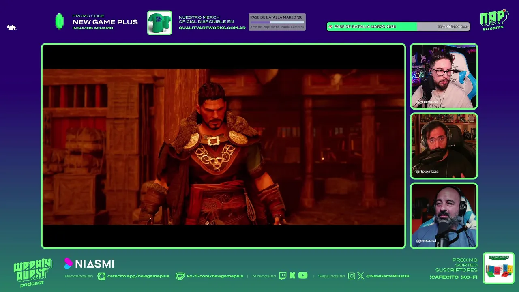This screenshot has width=519, height=292.
Task: Click the NIASMI wordmark
Action: click(x=94, y=264)
